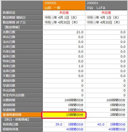The image size is (128, 132).
Task: Click the highlighted 15時間00分 overtime cell
Action: pyautogui.click(x=64, y=115)
